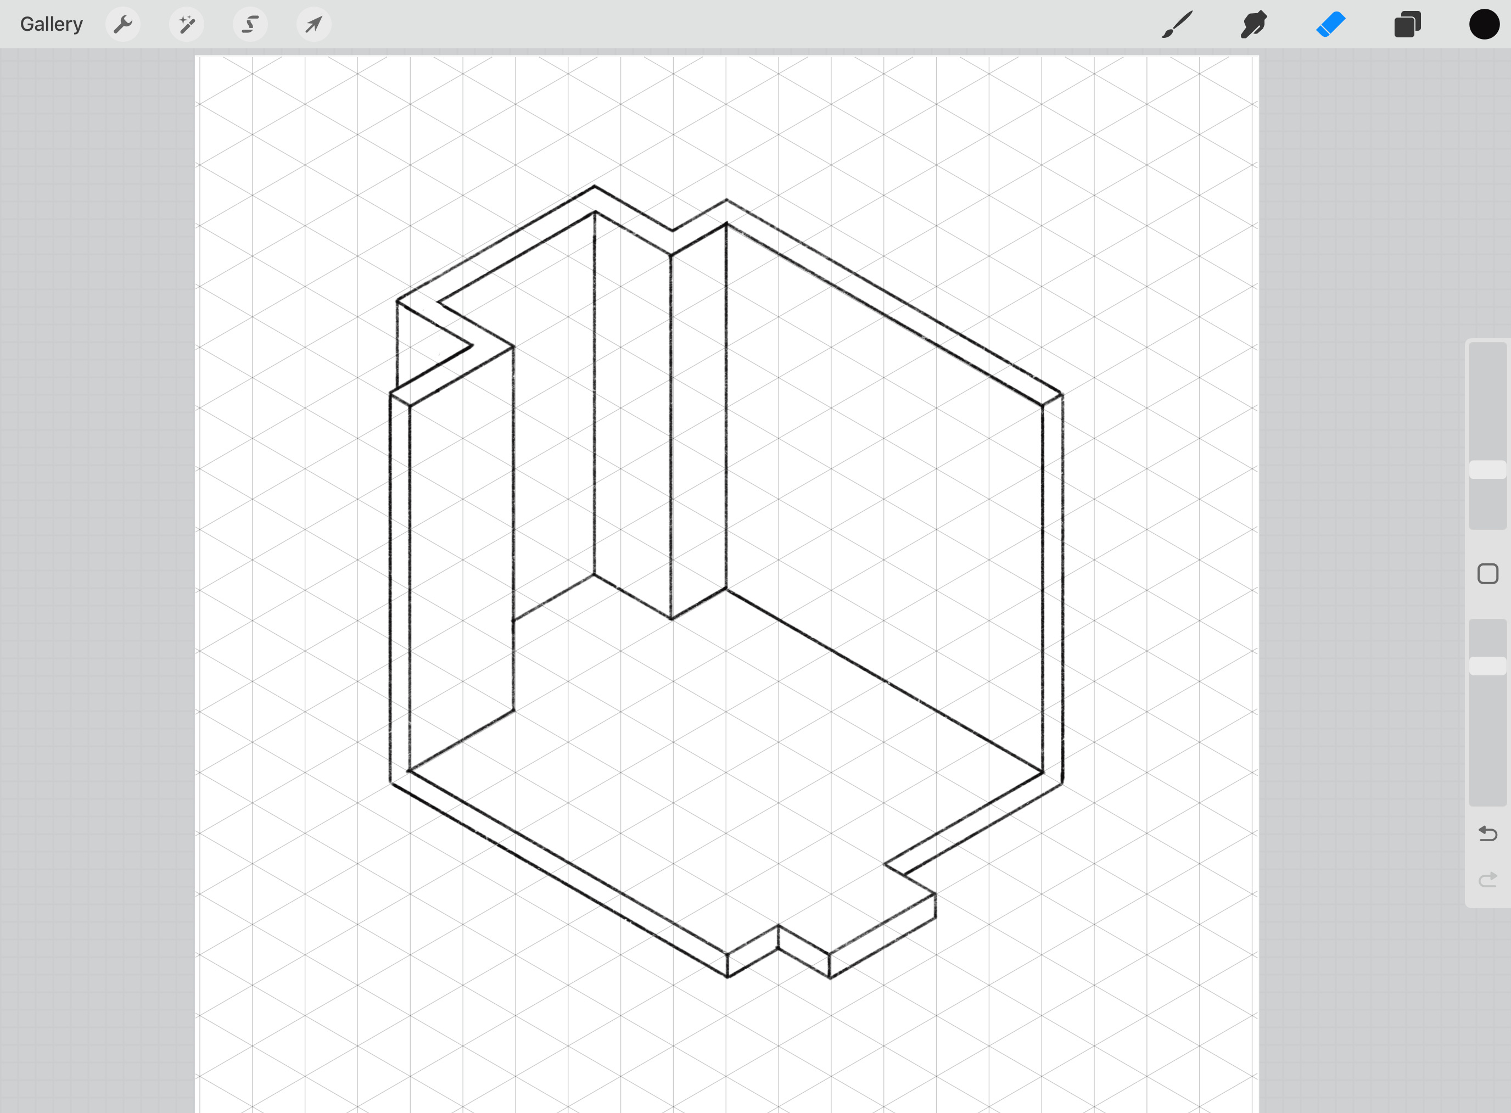Open the Adjustments magic wand menu

pos(187,25)
